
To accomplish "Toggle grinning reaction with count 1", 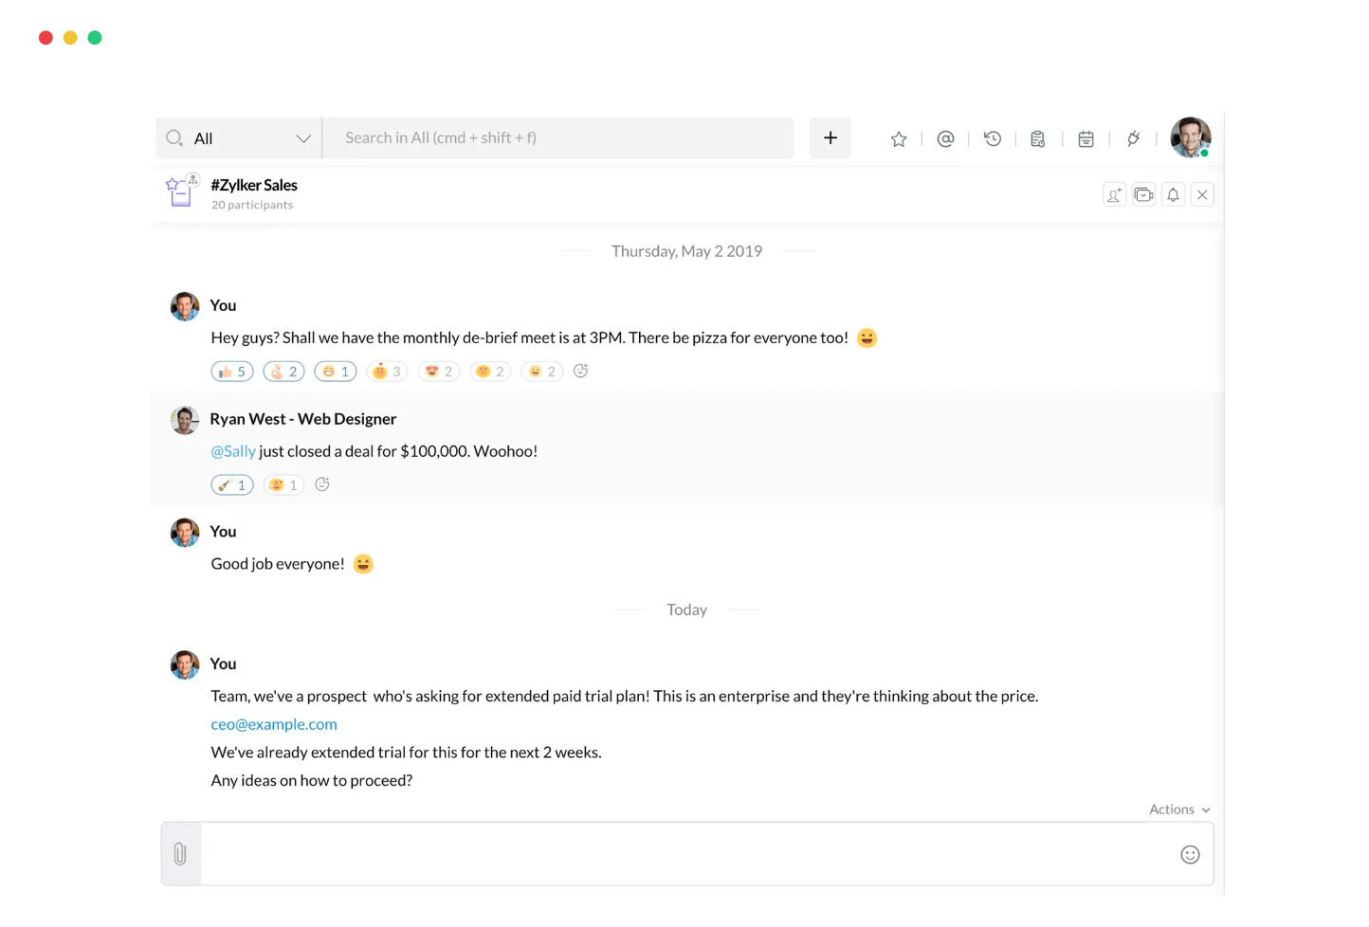I will (x=336, y=372).
